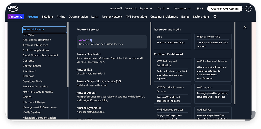Open the Customer Enablement menu
261x129 pixels.
click(x=164, y=17)
